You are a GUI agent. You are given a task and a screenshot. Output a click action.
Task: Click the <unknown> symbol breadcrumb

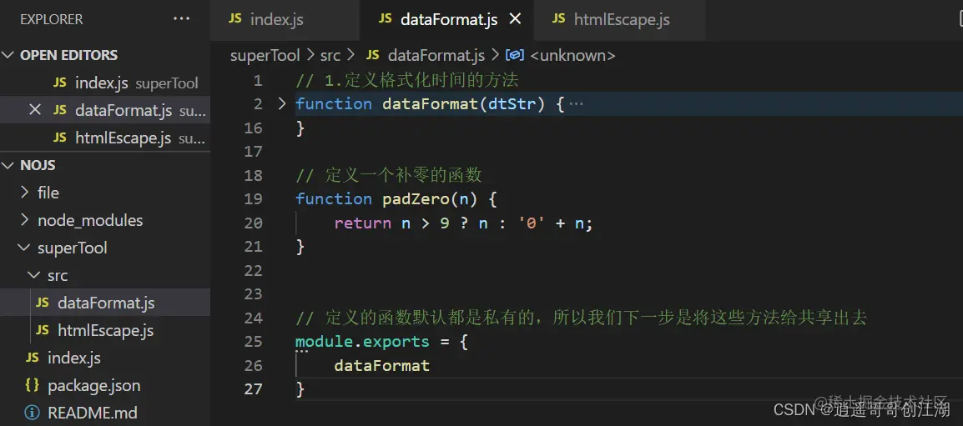click(x=572, y=56)
